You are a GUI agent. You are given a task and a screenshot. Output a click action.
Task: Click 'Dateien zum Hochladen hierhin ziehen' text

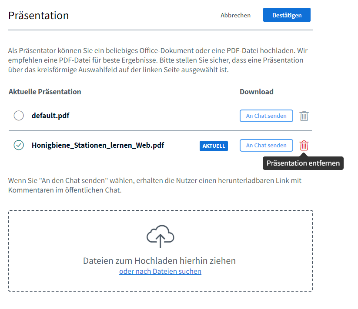pyautogui.click(x=159, y=261)
